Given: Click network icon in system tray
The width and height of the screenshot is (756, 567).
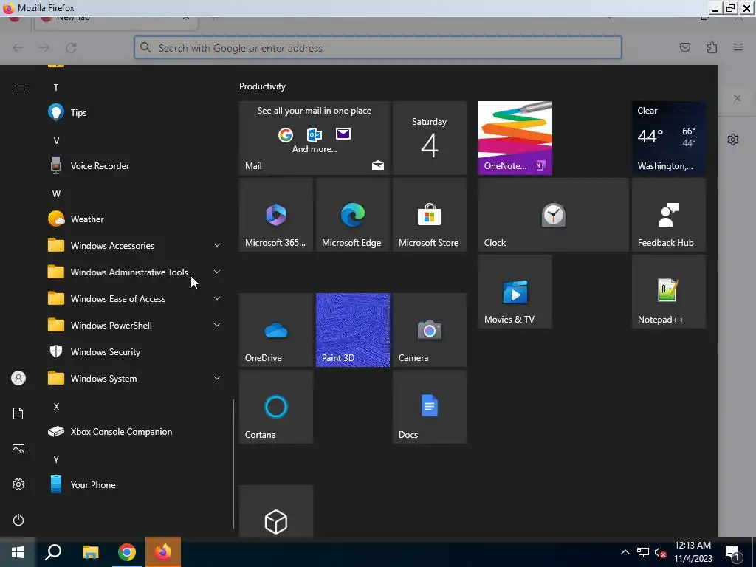Looking at the screenshot, I should pyautogui.click(x=643, y=552).
